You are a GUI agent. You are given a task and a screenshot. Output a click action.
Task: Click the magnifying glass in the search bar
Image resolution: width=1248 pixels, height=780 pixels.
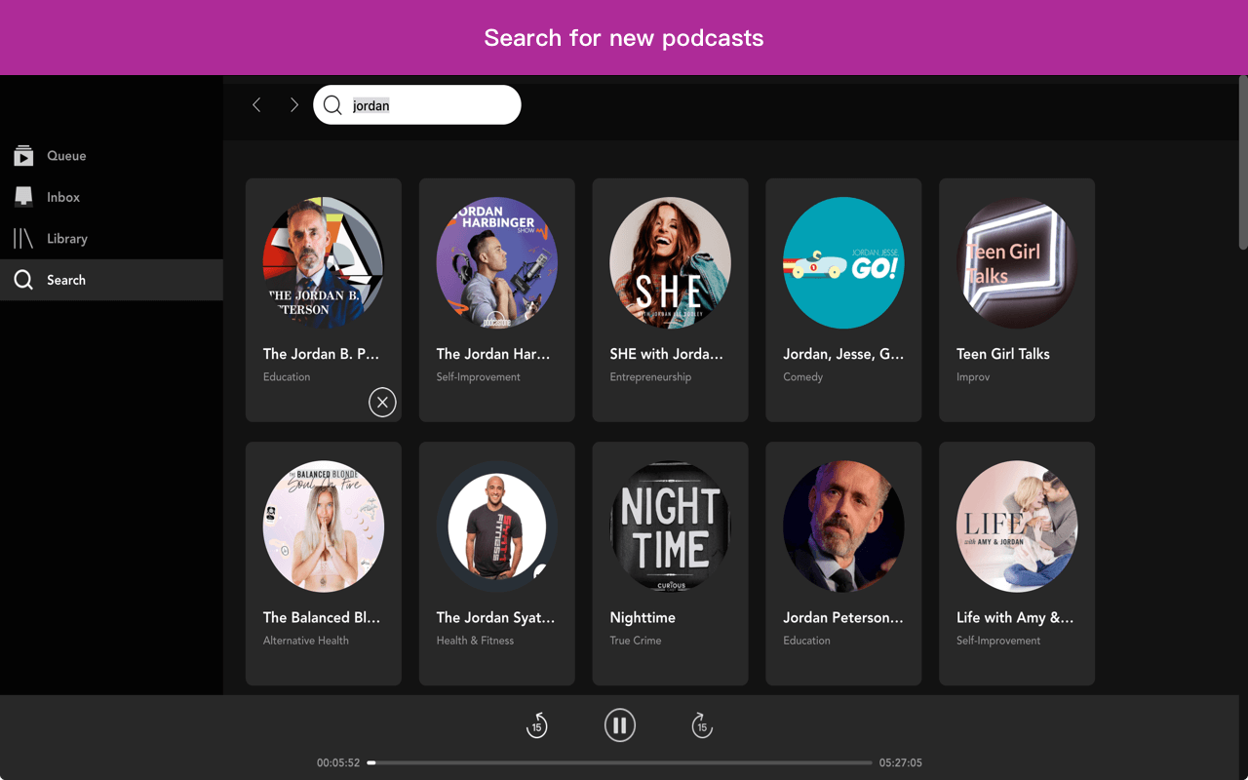pos(332,104)
